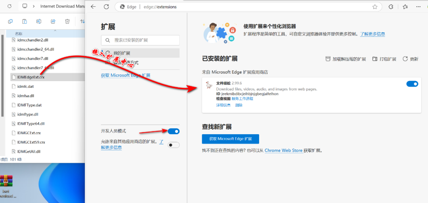
Task: Open the Edge favorites list icon
Action: click(405, 7)
